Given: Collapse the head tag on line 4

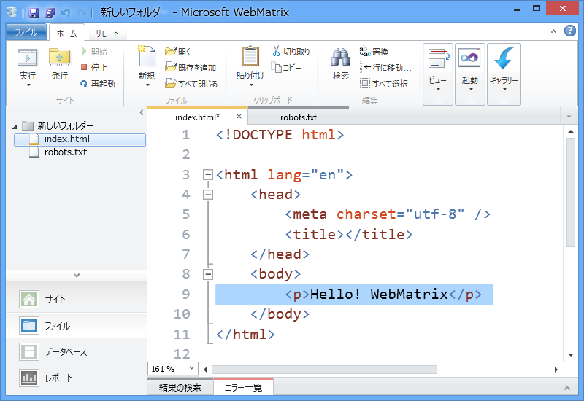Looking at the screenshot, I should tap(208, 195).
